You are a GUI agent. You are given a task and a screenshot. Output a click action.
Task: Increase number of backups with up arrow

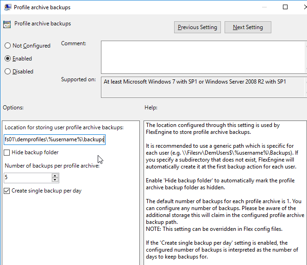coord(55,175)
